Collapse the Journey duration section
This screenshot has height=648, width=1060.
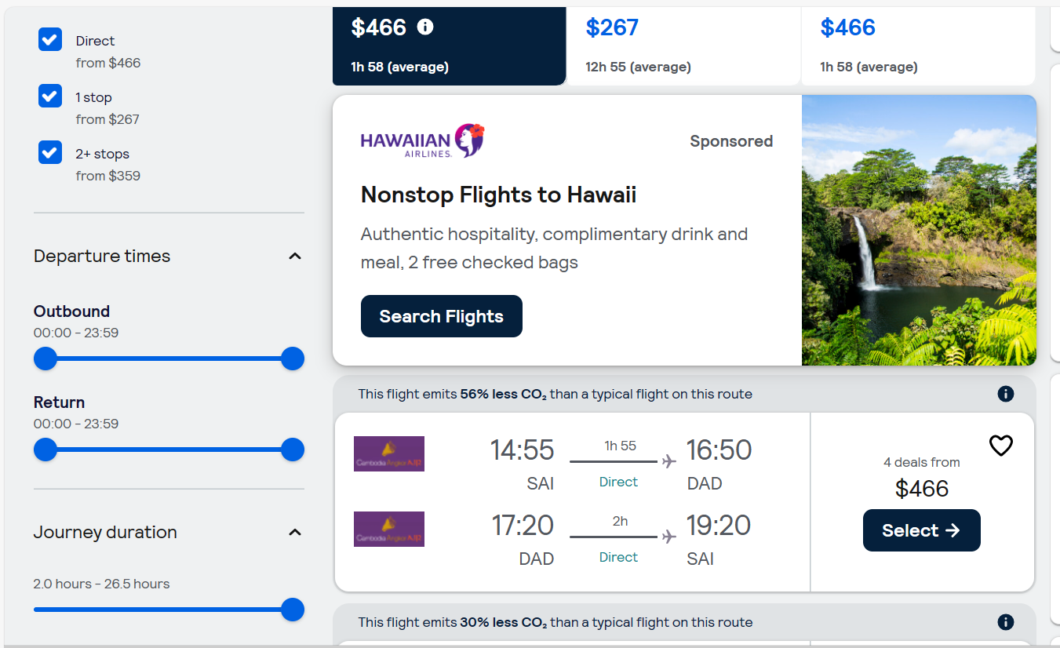[x=295, y=533]
